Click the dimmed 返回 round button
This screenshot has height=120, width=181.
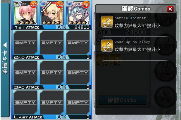[166, 97]
